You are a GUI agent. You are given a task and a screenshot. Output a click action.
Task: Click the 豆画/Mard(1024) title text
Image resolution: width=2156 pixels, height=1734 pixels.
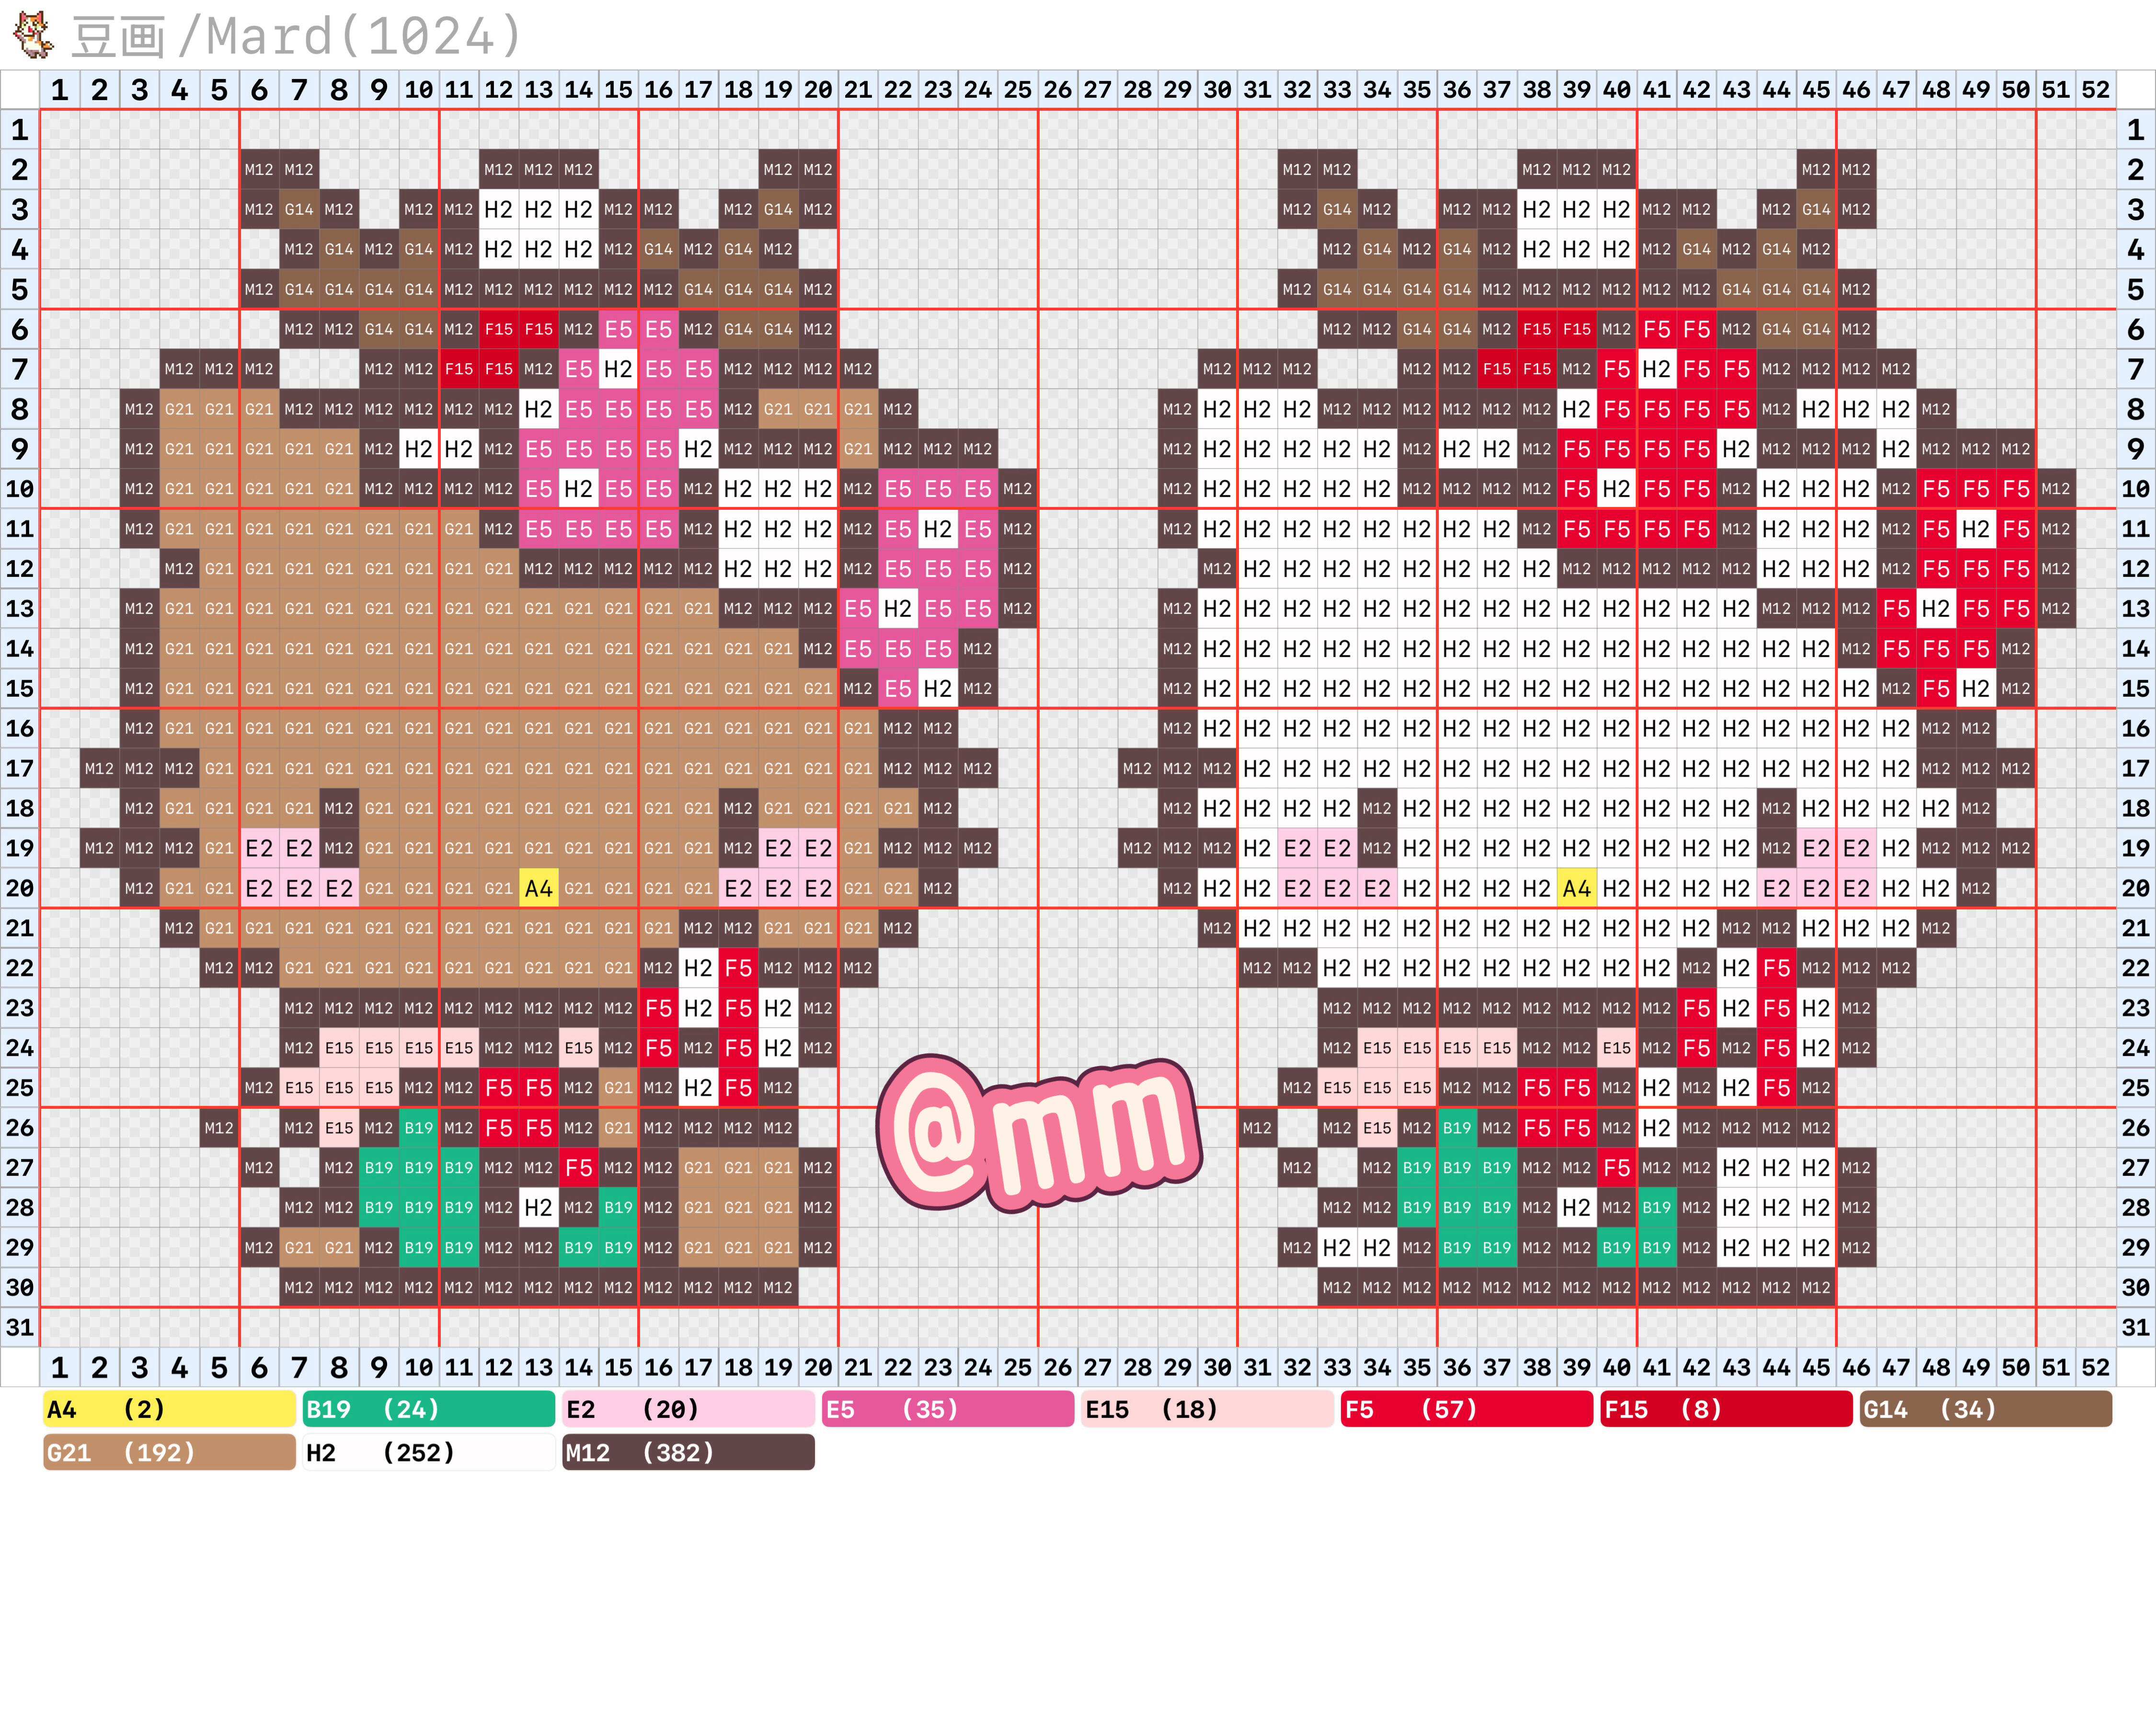(297, 36)
